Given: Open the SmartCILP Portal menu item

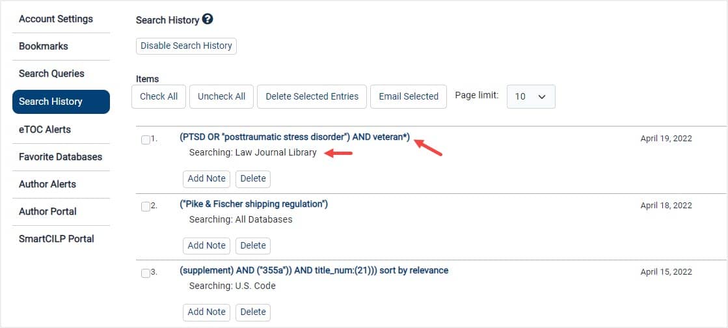Looking at the screenshot, I should point(56,239).
